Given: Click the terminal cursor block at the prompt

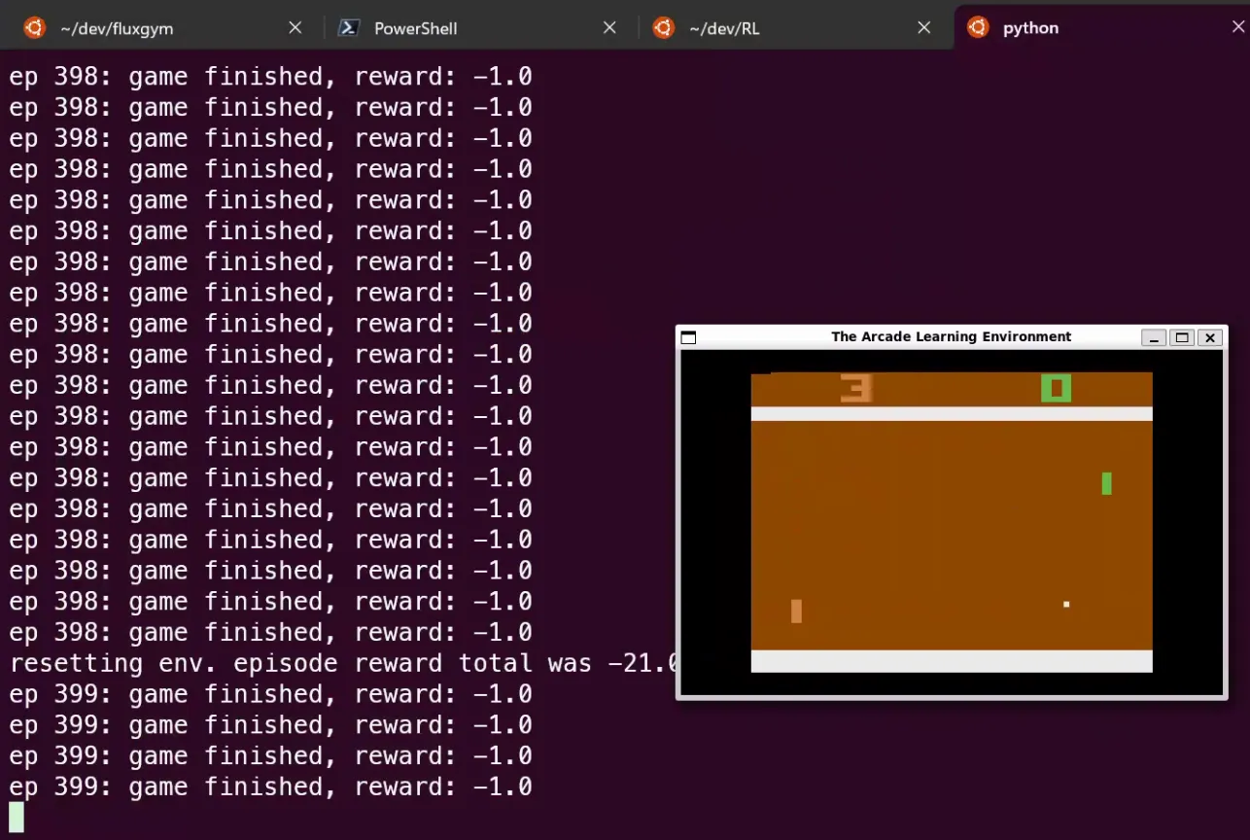Looking at the screenshot, I should (17, 817).
